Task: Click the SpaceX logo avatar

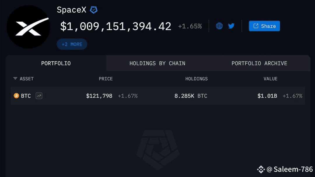Action: coord(28,27)
